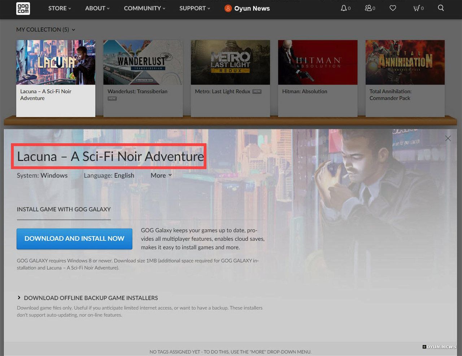The width and height of the screenshot is (462, 356).
Task: Open the wishlist heart icon
Action: click(x=393, y=8)
